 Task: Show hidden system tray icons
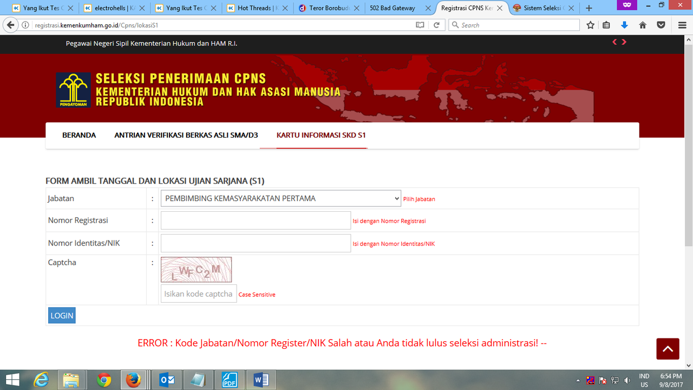click(x=578, y=380)
